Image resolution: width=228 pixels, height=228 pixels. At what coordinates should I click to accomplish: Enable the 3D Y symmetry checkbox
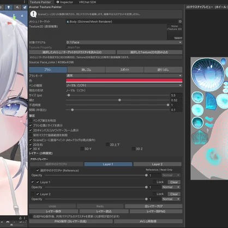click(82, 149)
